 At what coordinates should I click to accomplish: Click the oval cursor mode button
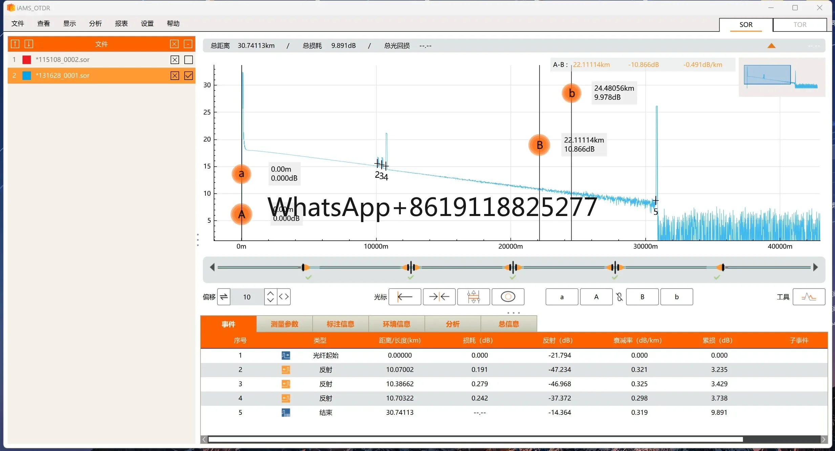pyautogui.click(x=508, y=297)
